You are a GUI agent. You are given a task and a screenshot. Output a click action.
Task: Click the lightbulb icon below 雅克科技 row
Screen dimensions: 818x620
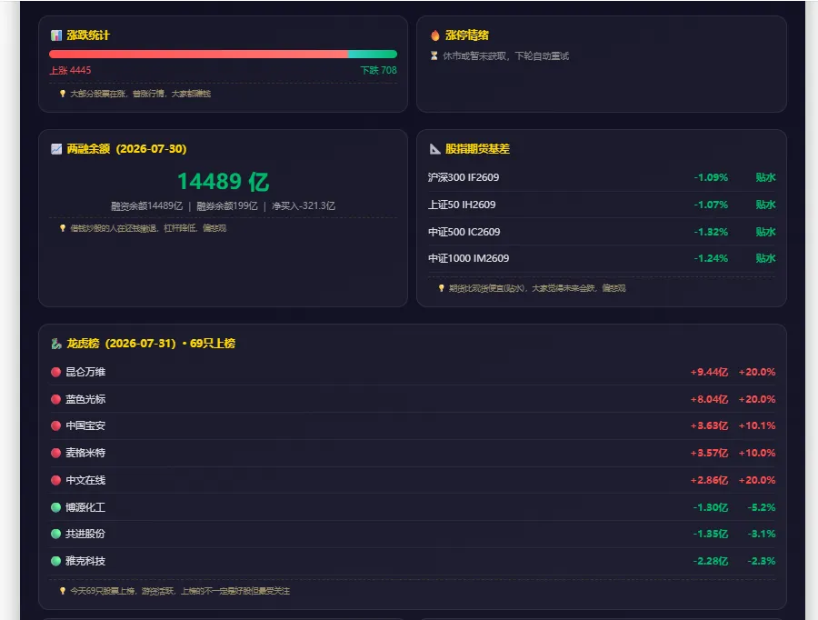point(63,591)
